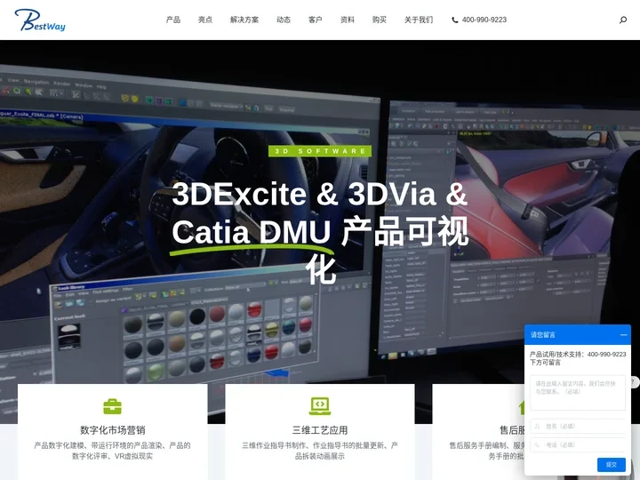Go to the 购买 page

click(380, 20)
